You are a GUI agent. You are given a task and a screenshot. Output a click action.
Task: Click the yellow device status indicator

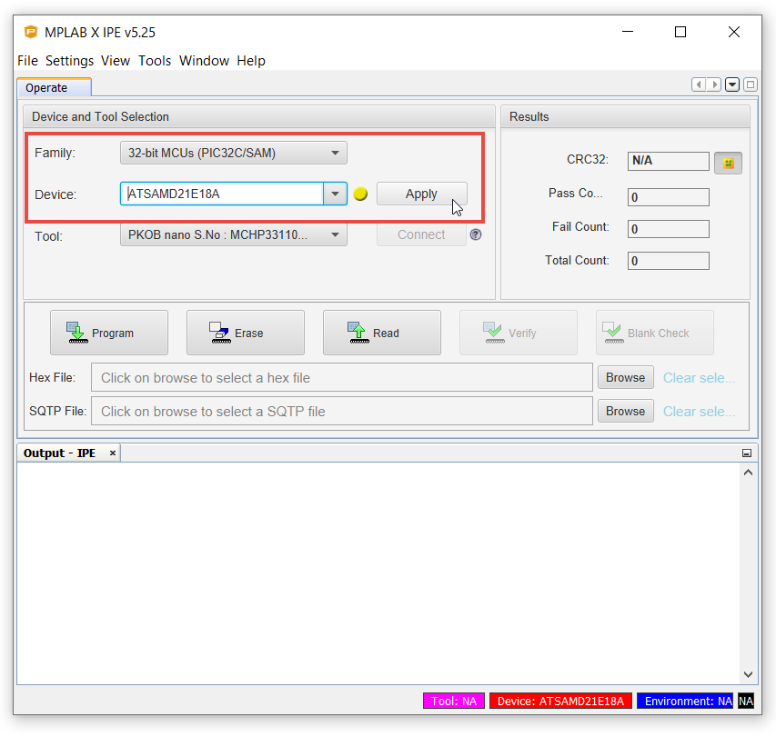pos(360,194)
